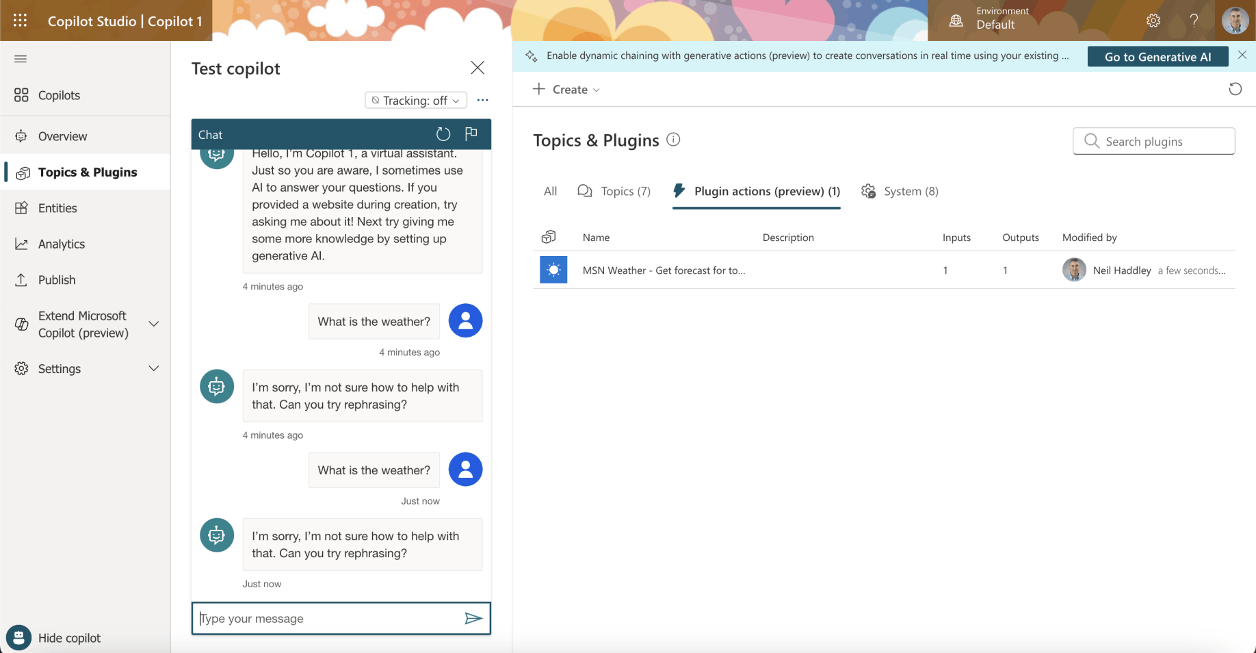Refresh the plugins list
Viewport: 1256px width, 653px height.
click(x=1235, y=89)
